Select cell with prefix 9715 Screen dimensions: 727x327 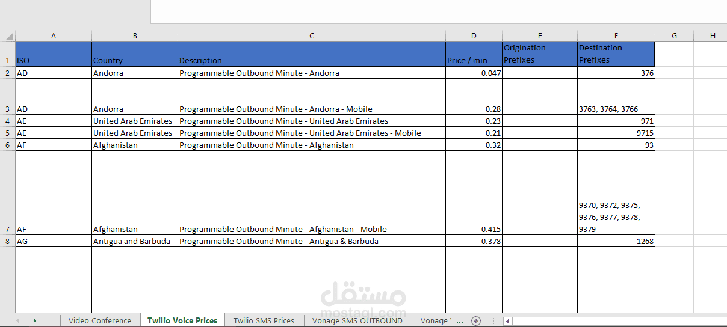[x=616, y=133]
